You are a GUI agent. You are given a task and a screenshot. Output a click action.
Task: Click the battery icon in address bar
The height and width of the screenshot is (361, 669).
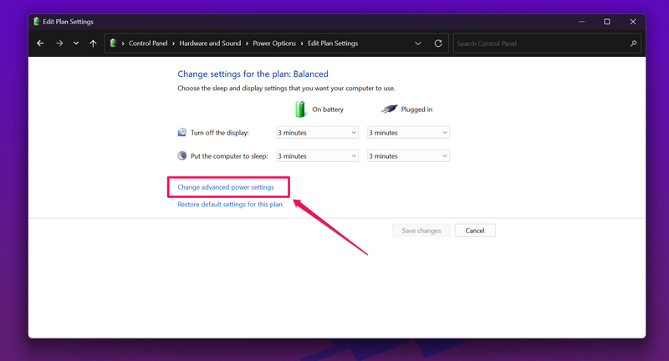(x=114, y=43)
